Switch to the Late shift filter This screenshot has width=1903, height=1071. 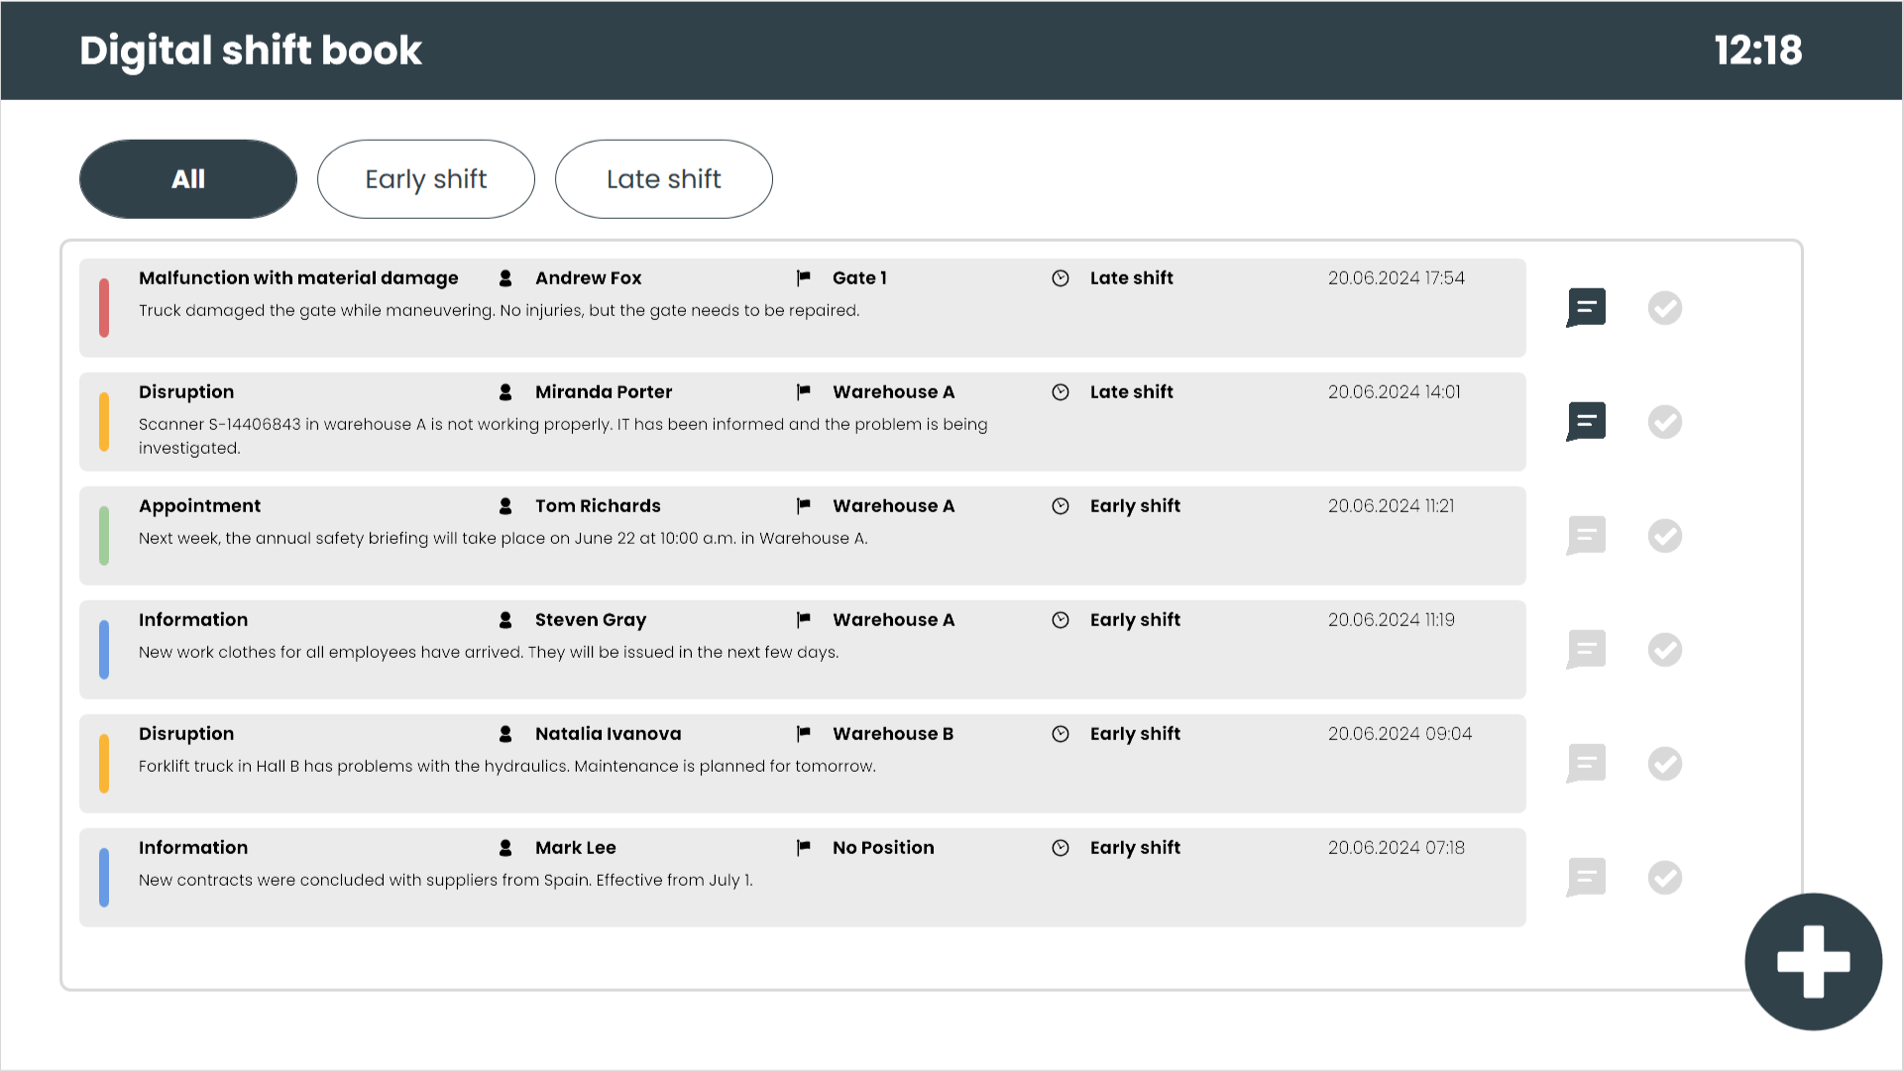click(663, 179)
